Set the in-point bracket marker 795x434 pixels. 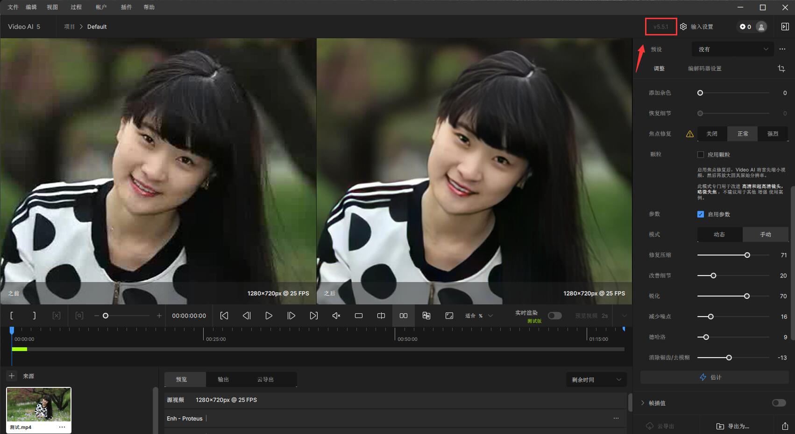12,316
